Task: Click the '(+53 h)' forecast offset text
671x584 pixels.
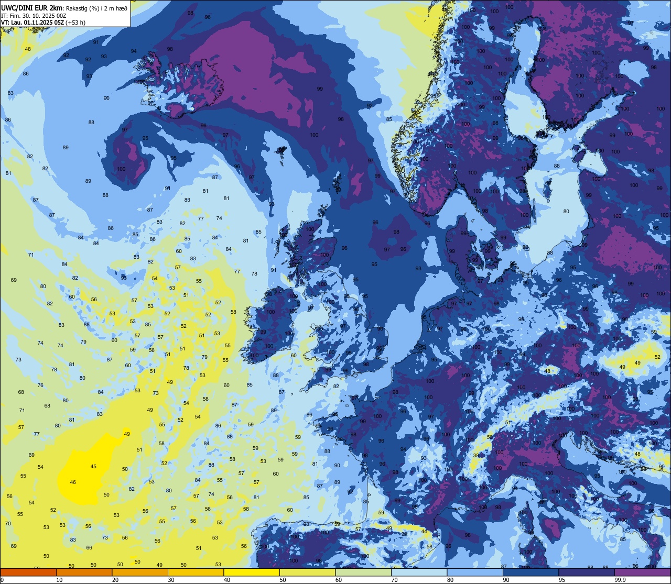Action: coord(75,23)
